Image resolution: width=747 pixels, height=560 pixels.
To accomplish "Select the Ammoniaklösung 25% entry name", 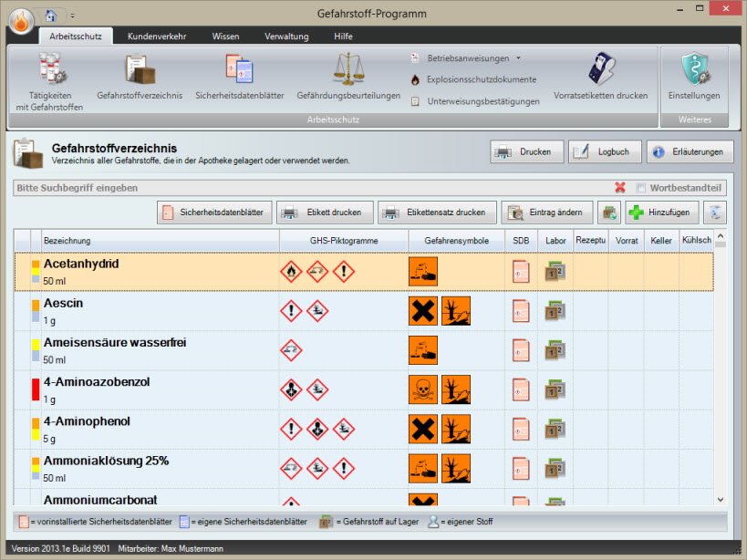I will point(106,461).
